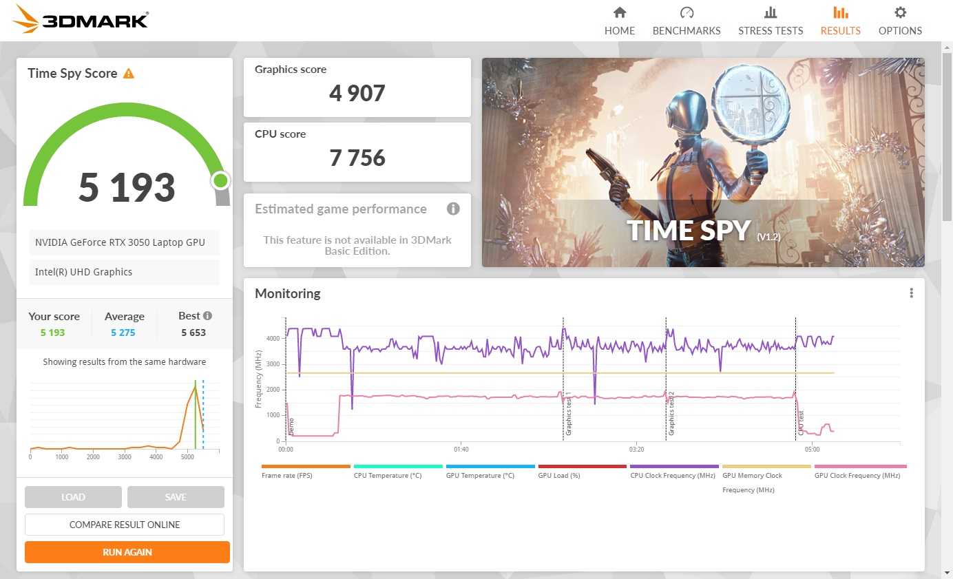
Task: Open the Results tab
Action: pos(840,21)
